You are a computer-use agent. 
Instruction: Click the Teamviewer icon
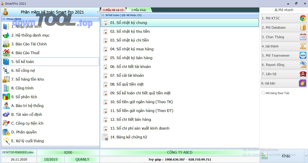303,55
